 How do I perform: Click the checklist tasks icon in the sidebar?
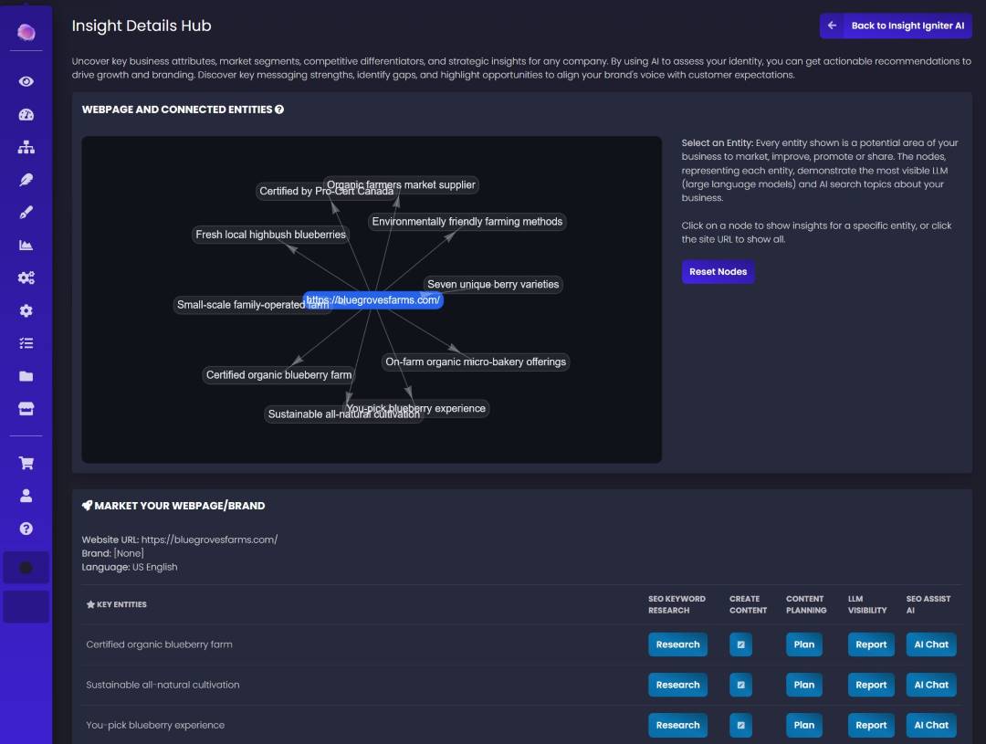click(26, 343)
